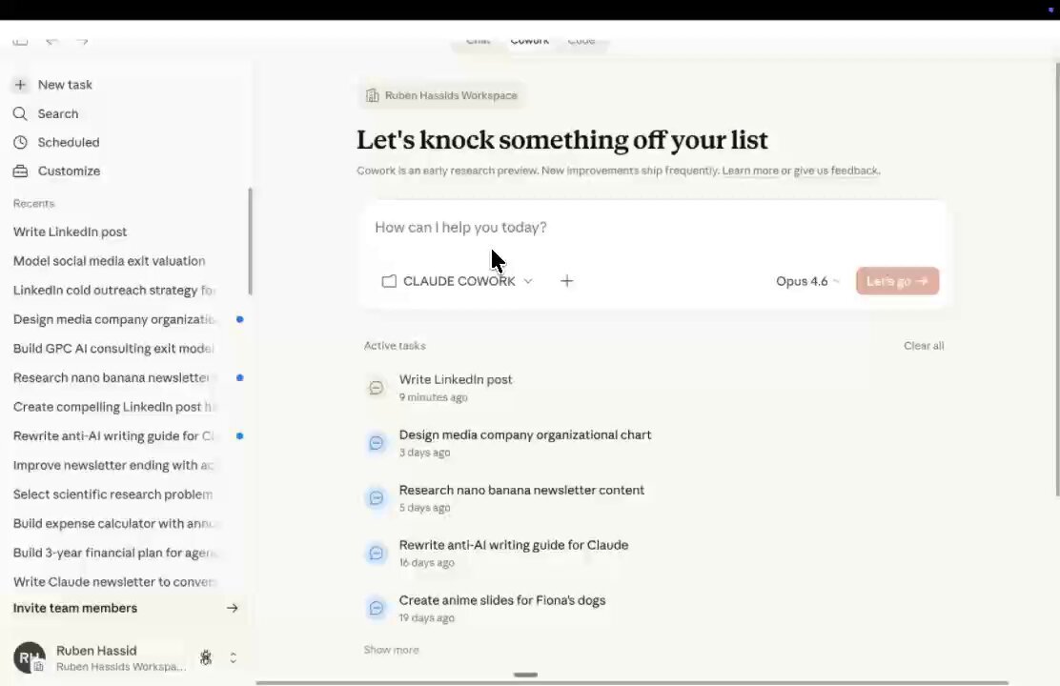Click the horizontal scrollbar at window bottom
The image size is (1060, 686).
(632, 682)
